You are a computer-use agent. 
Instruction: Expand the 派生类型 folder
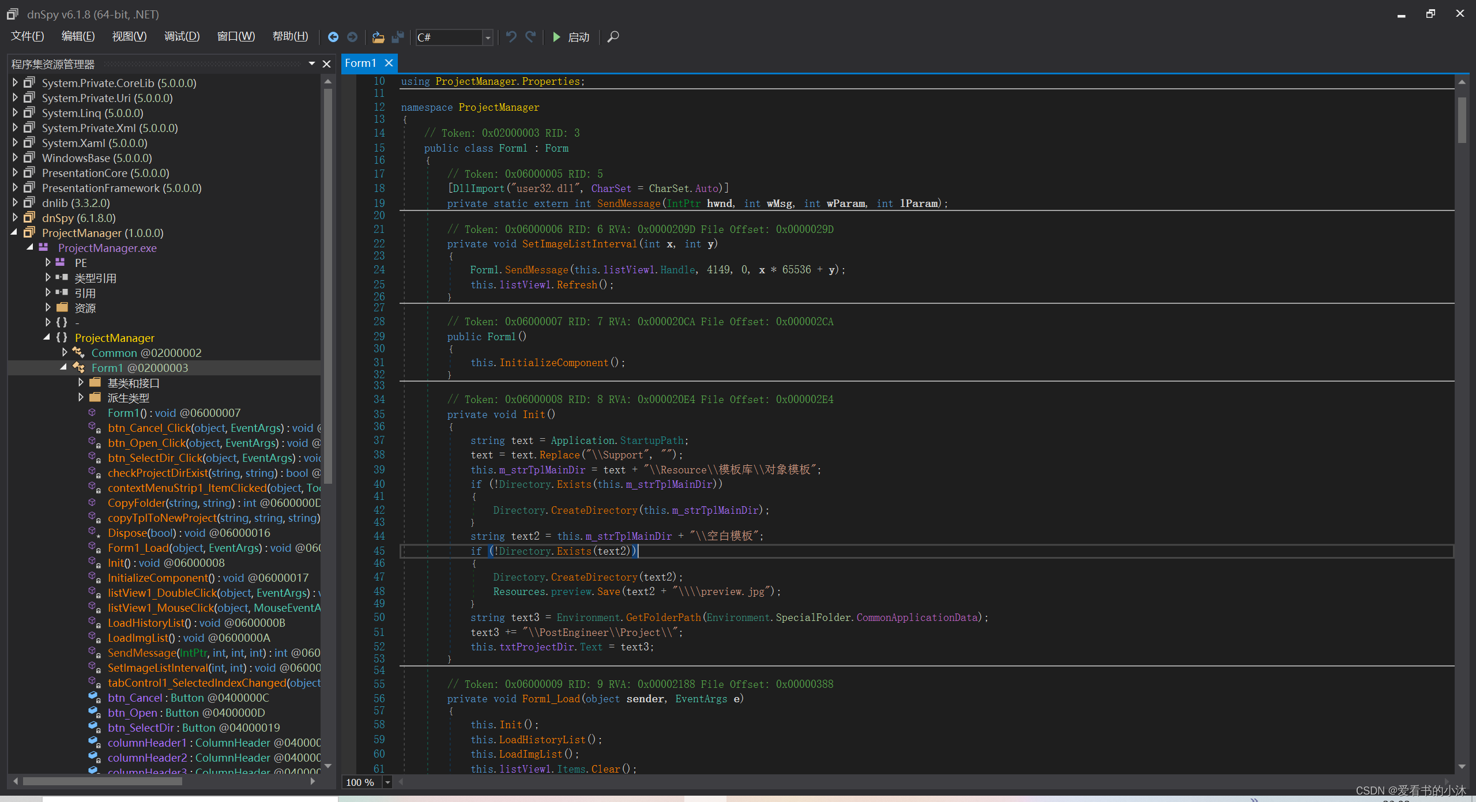tap(81, 397)
